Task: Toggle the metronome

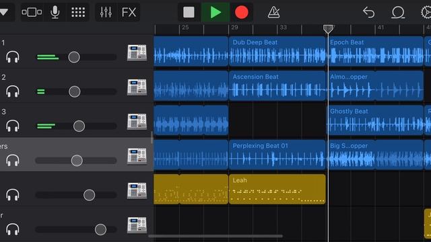Action: point(274,12)
